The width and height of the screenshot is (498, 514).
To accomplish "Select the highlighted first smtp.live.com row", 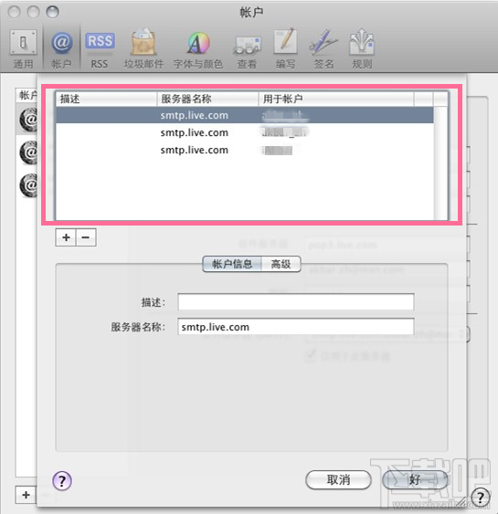I will pos(245,115).
